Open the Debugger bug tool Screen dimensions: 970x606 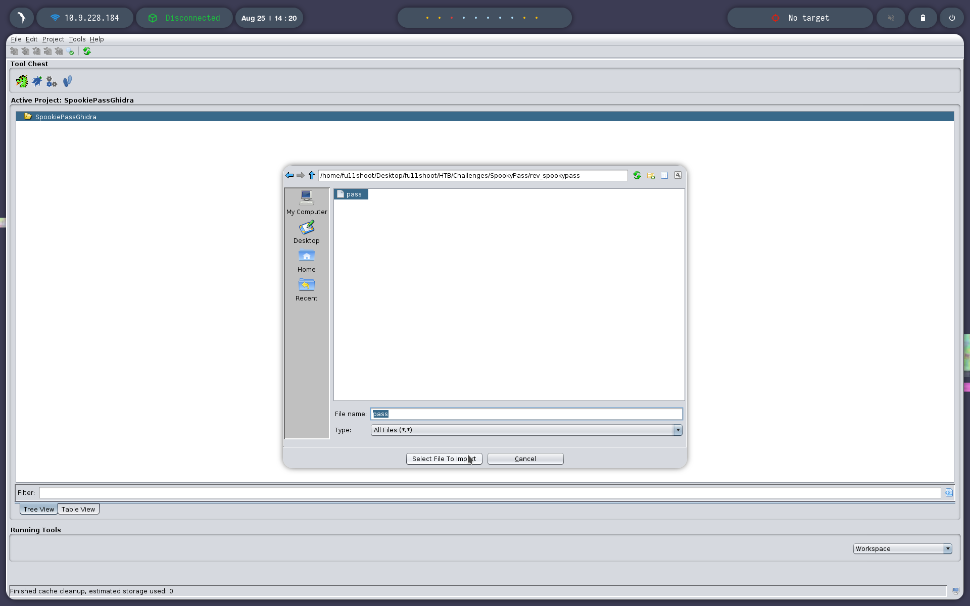coord(37,81)
